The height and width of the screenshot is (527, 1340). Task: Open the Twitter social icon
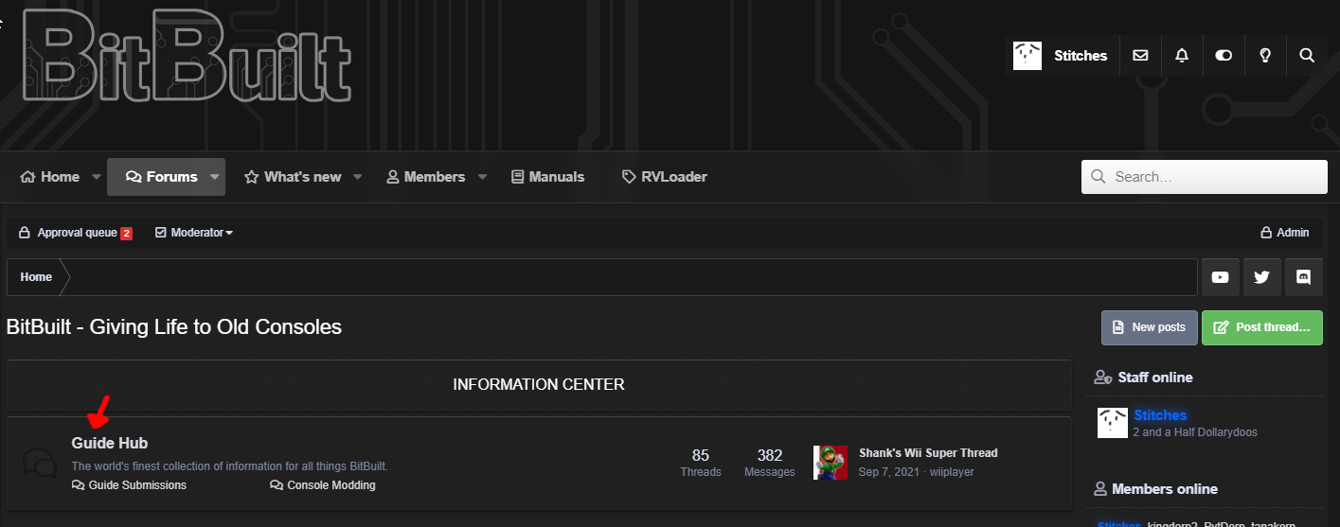click(1261, 277)
